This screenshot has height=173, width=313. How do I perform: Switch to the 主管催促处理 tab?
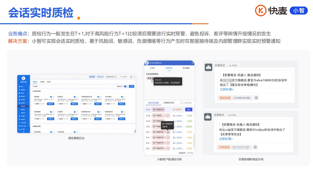click(169, 103)
